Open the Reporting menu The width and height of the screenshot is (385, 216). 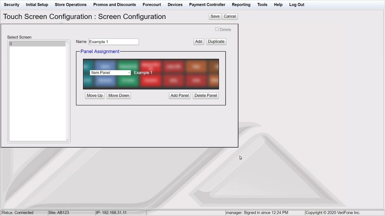[241, 4]
